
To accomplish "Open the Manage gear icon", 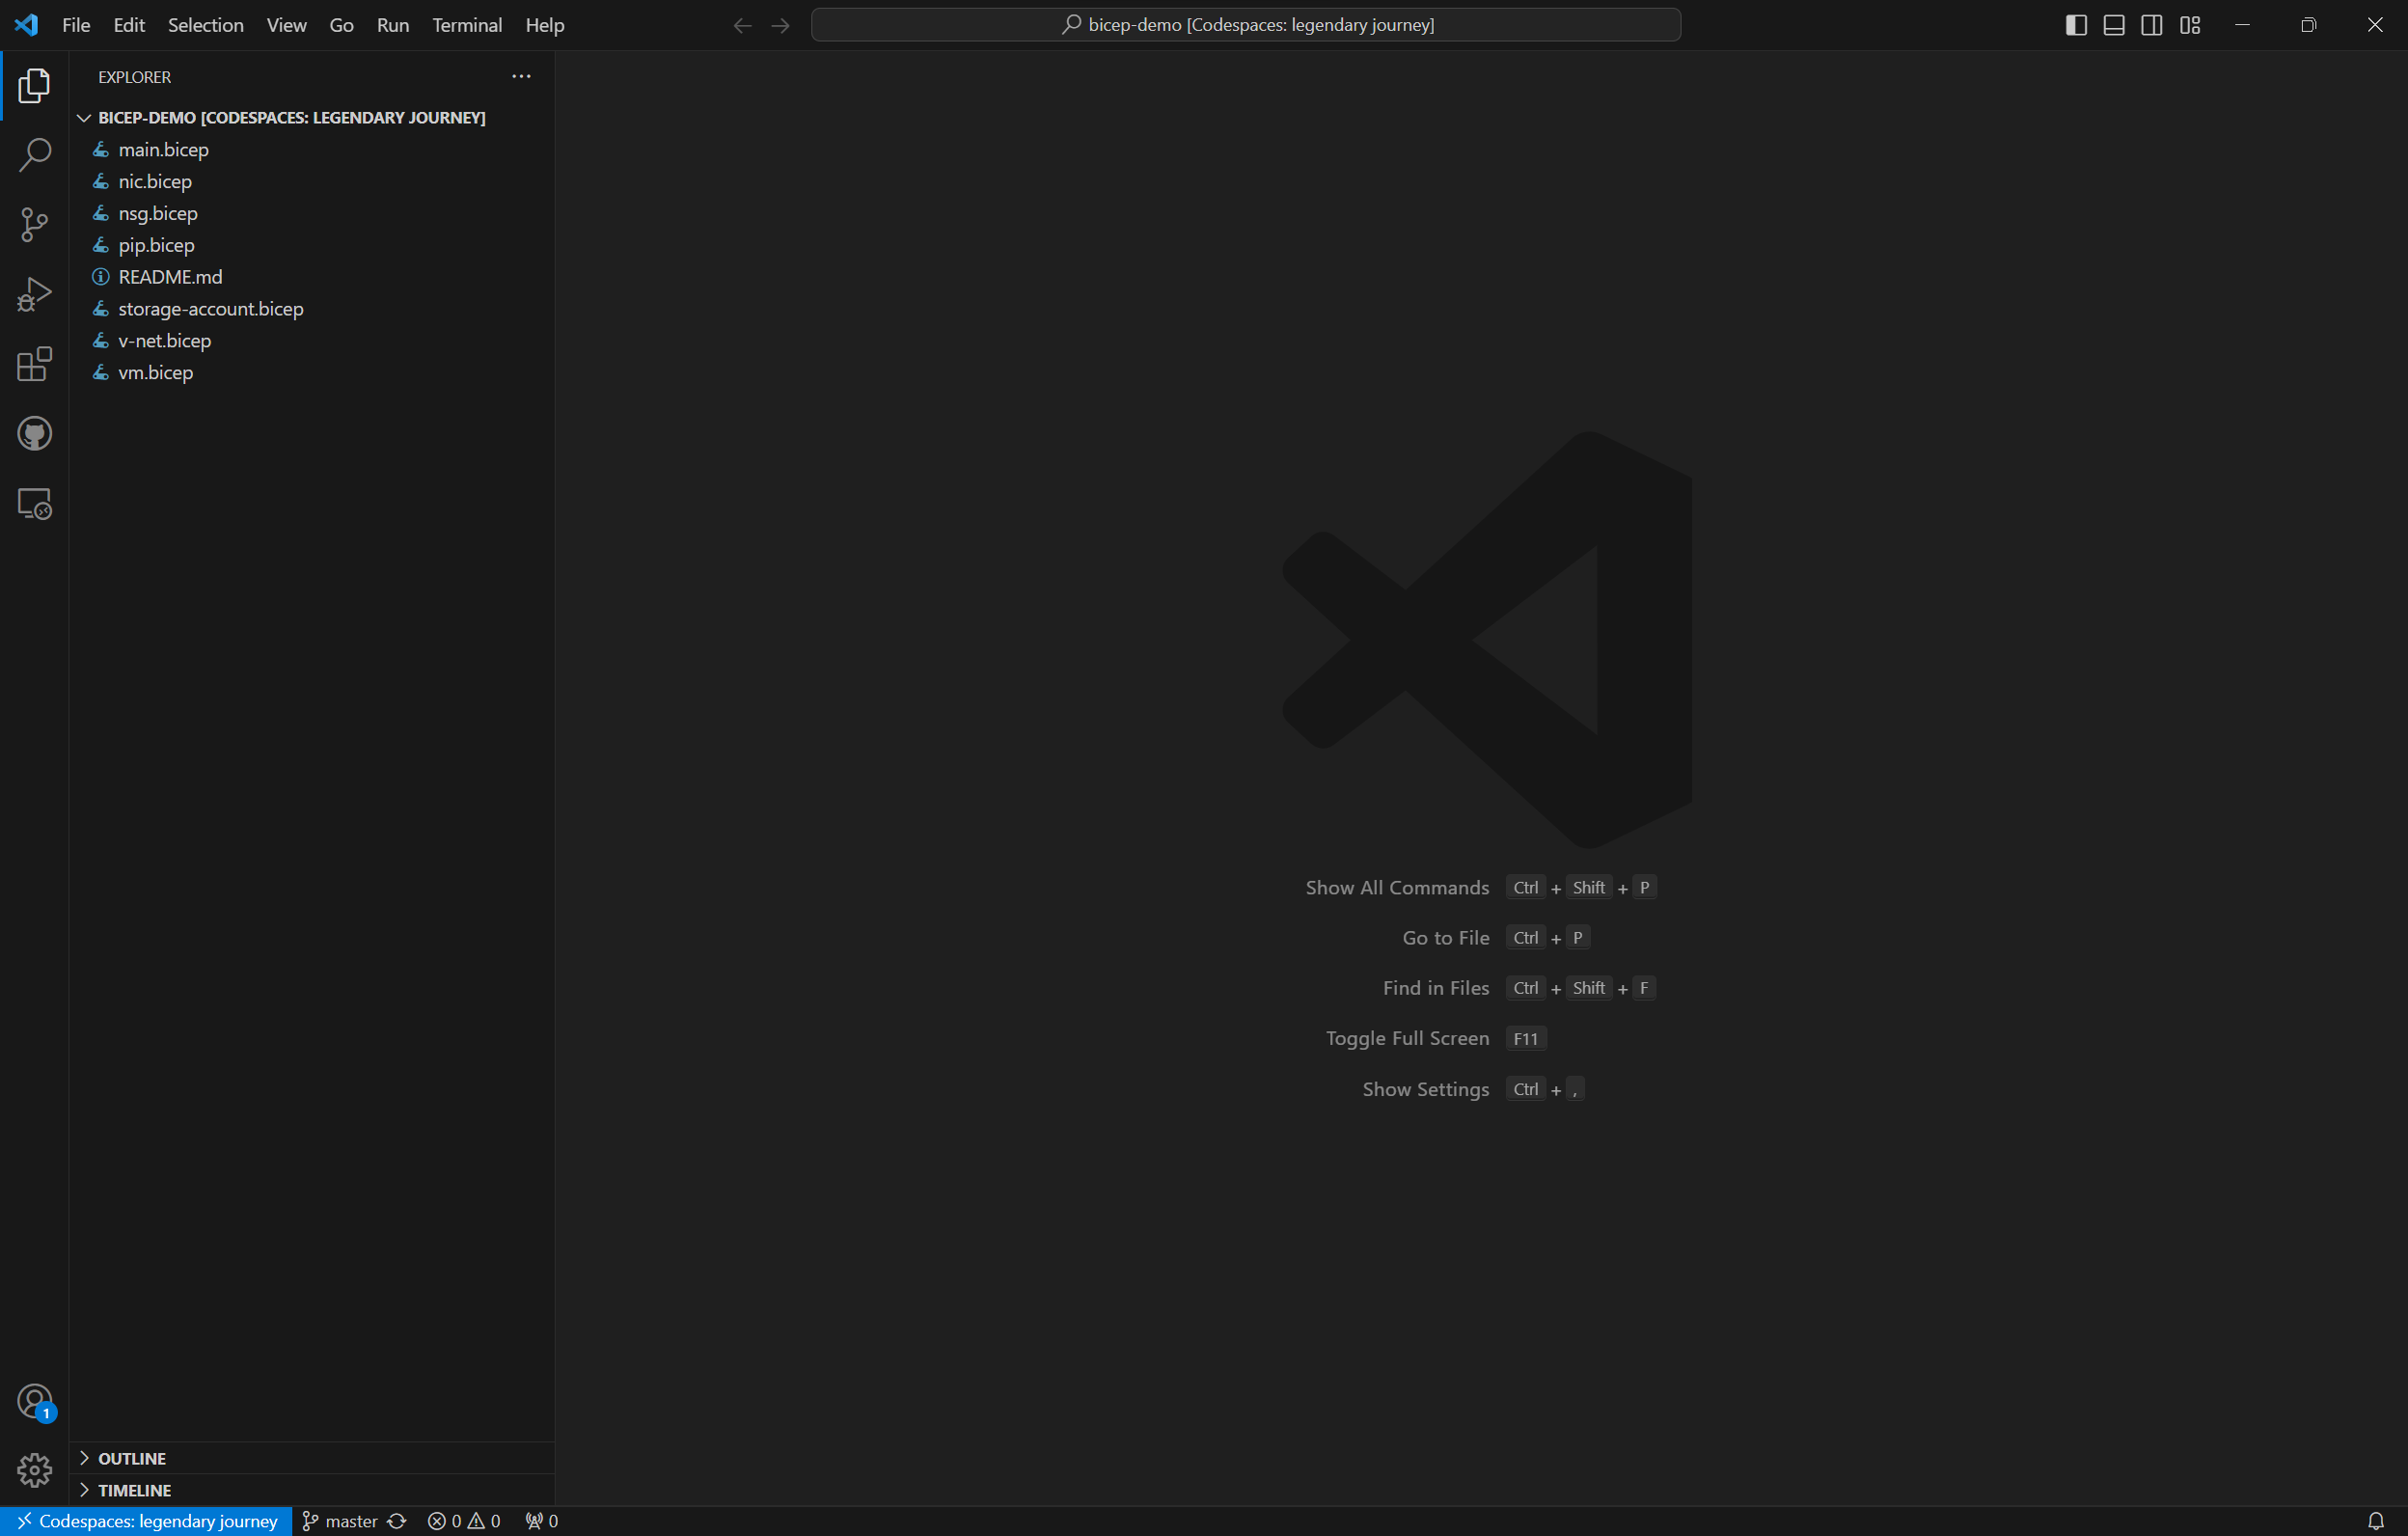I will point(34,1470).
